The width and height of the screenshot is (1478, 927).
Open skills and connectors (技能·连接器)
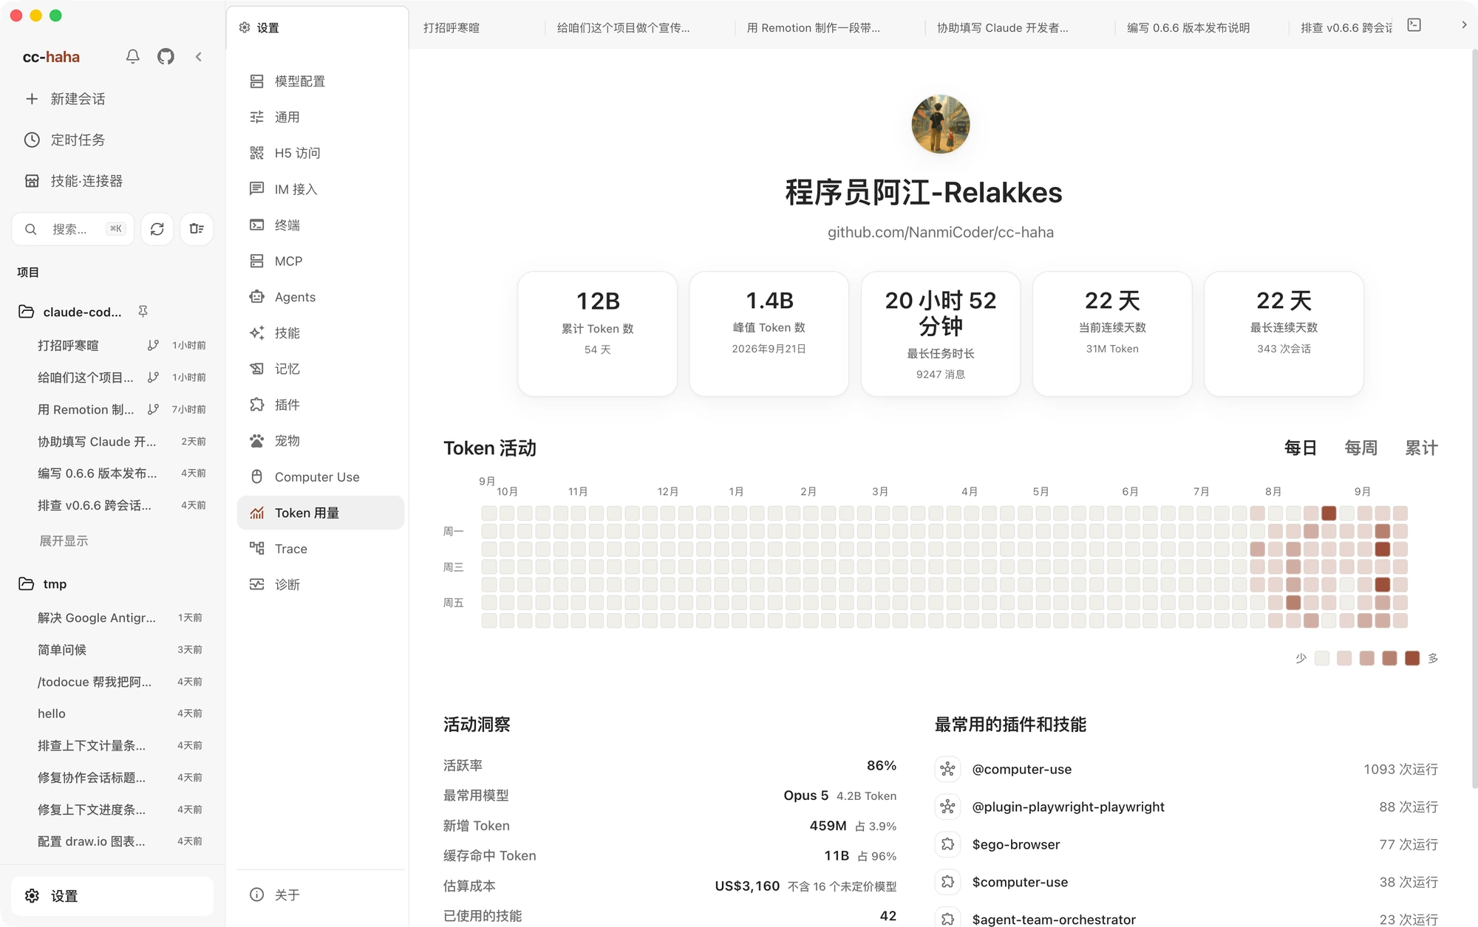[x=112, y=181]
